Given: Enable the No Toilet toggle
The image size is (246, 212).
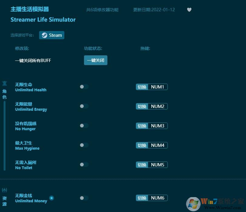Looking at the screenshot, I should 83,165.
